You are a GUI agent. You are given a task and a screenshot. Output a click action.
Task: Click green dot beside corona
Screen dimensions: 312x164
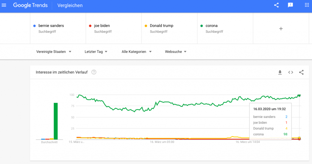(202, 26)
